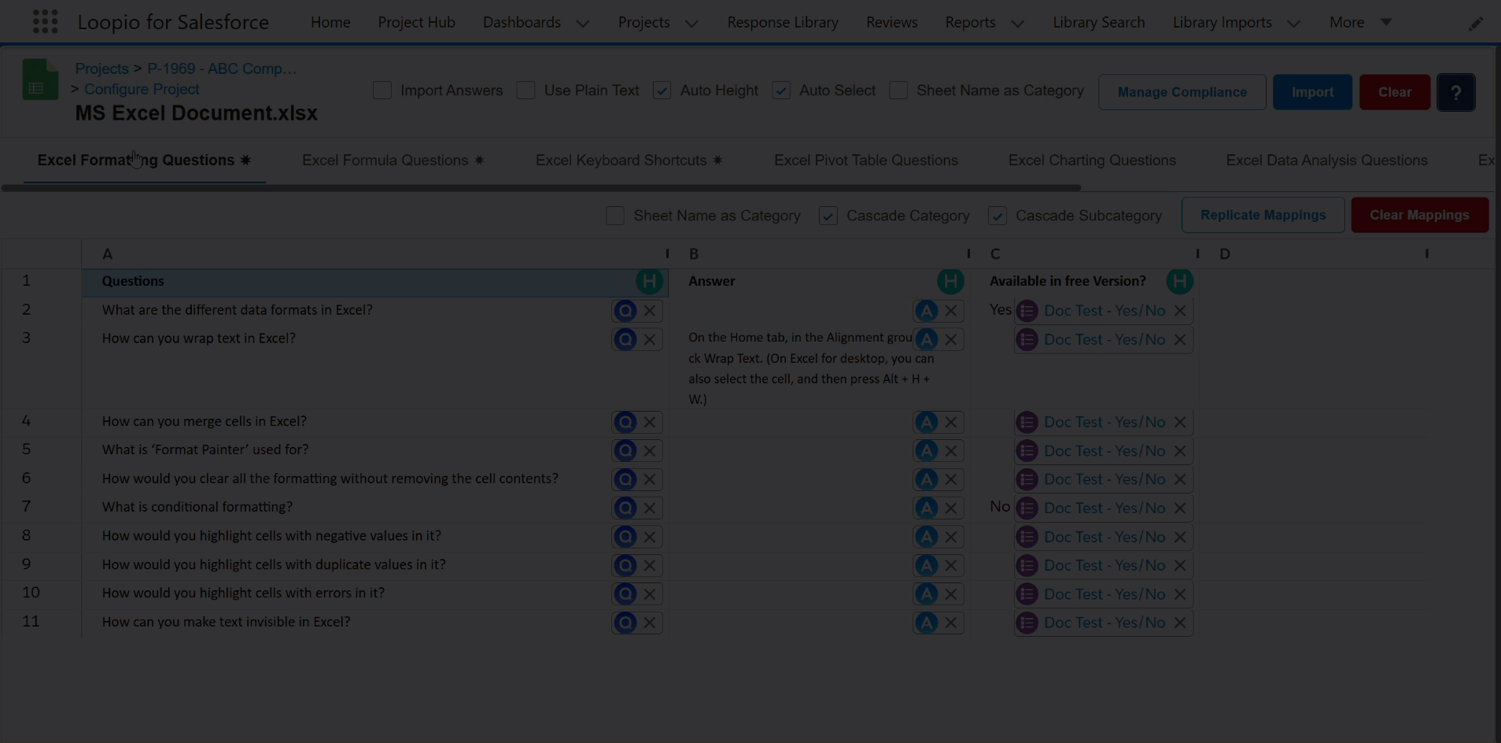Click the H header marker on Questions cell
Screen dimensions: 1501x743
(649, 281)
